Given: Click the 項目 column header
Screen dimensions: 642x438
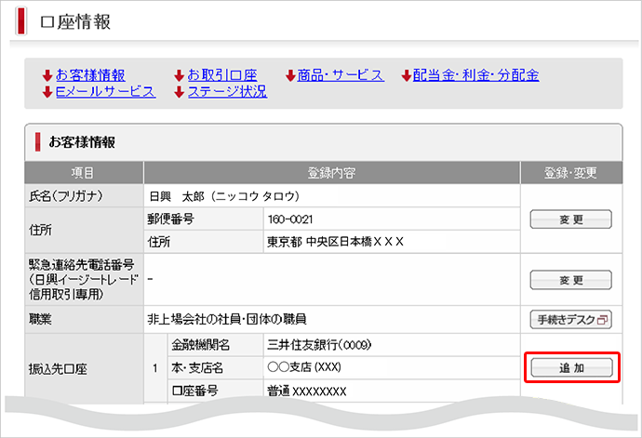Looking at the screenshot, I should 84,173.
